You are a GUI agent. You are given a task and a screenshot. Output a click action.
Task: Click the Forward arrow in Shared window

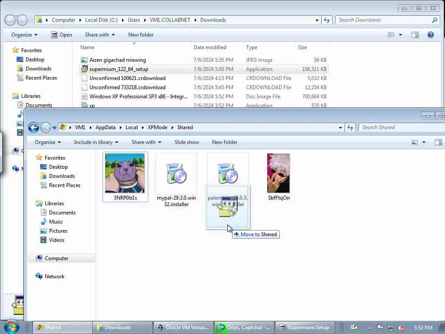(x=46, y=127)
